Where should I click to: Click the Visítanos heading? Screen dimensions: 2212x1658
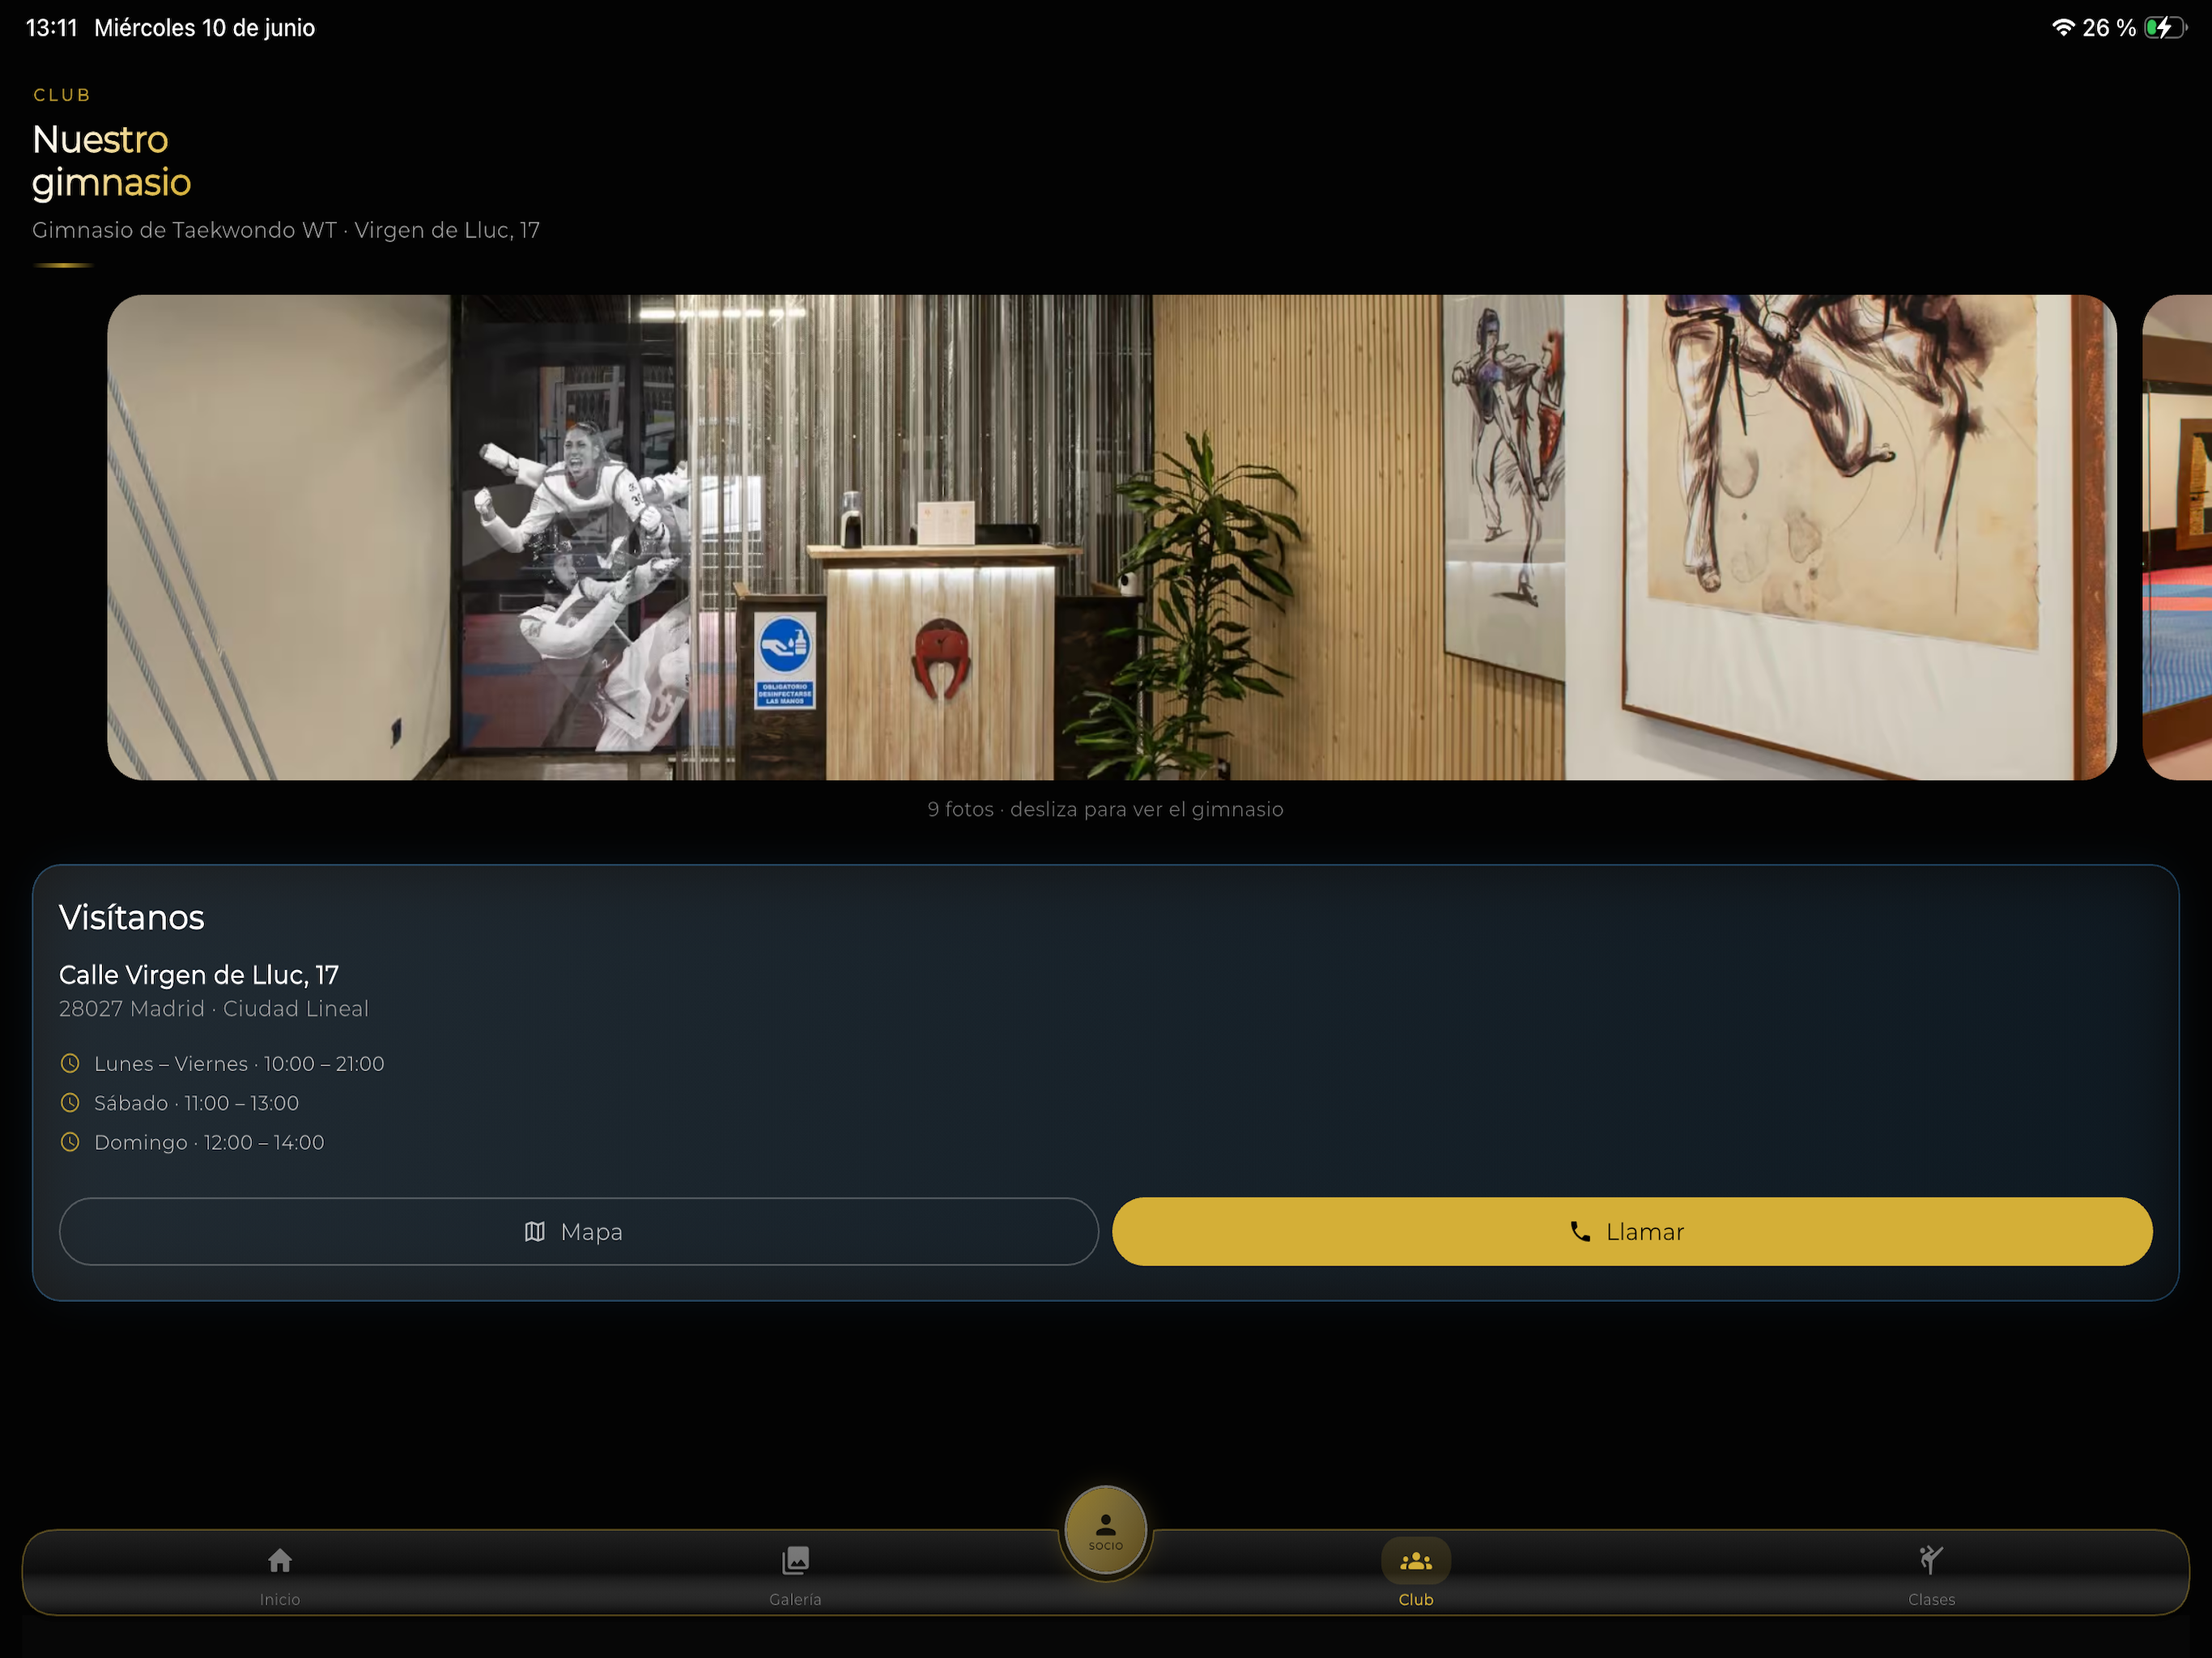point(132,917)
